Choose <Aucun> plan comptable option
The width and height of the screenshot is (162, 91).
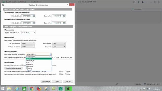tap(39, 70)
